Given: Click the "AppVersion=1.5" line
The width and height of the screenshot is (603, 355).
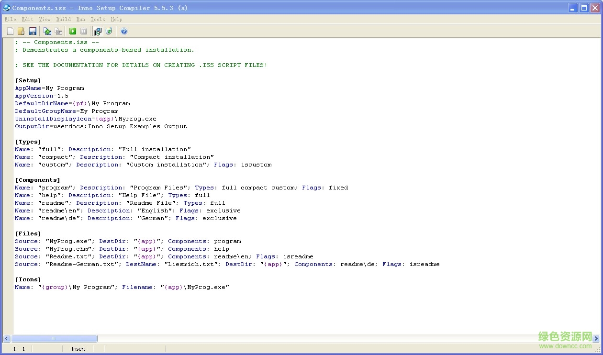Looking at the screenshot, I should [x=42, y=96].
